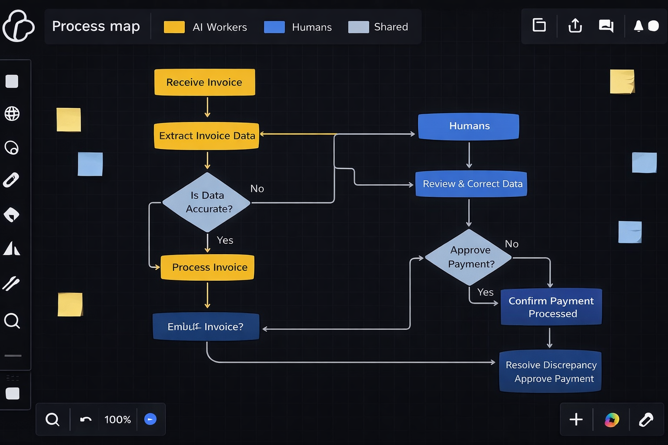Click the Process map title
Image resolution: width=668 pixels, height=445 pixels.
tap(96, 27)
